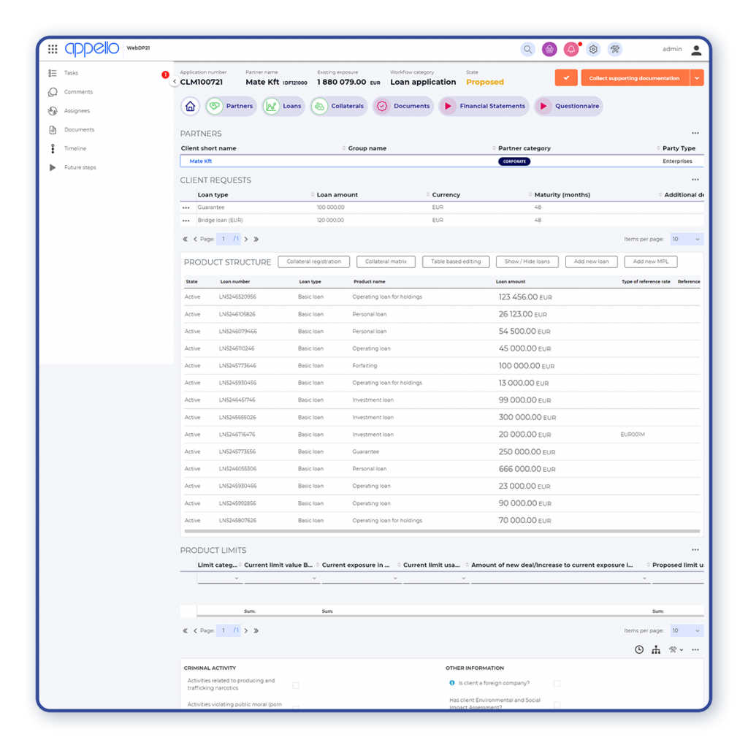Open Limit category filter dropdown
This screenshot has height=748, width=748.
219,578
